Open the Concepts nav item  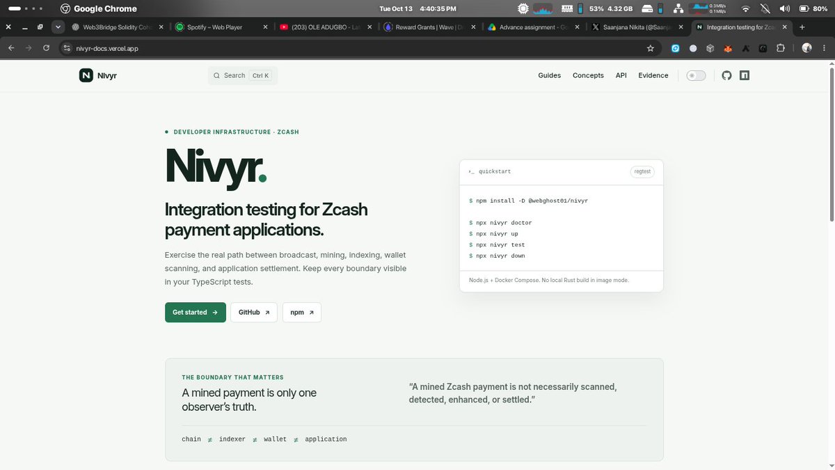588,75
